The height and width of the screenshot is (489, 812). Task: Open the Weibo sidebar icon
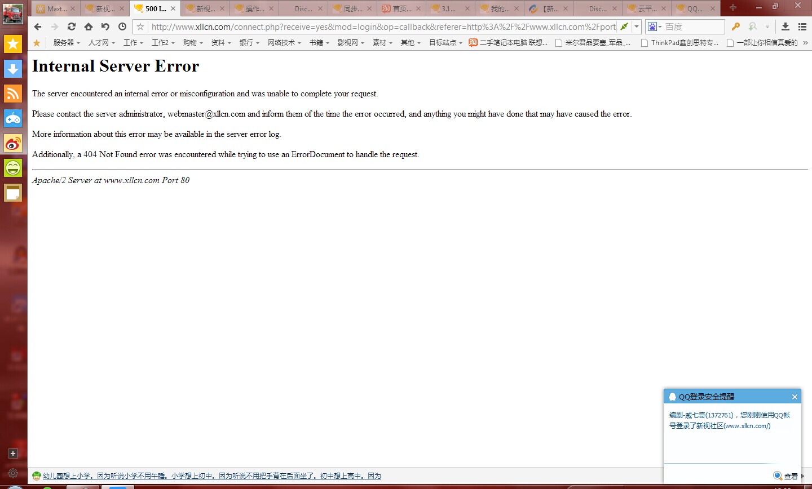coord(13,143)
